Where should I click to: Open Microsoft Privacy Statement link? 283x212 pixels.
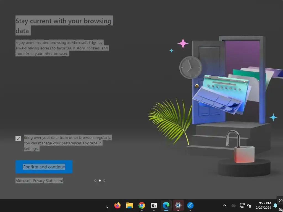pos(39,181)
